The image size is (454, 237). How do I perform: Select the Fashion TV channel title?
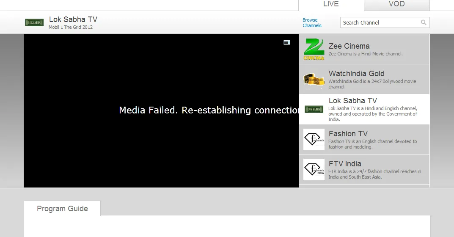[348, 134]
